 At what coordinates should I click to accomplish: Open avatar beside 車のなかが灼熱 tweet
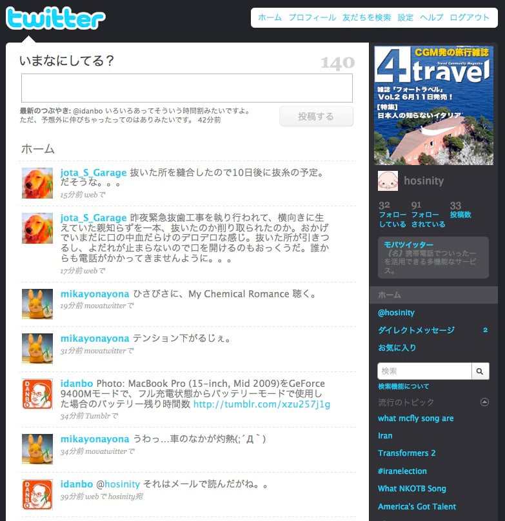click(37, 449)
